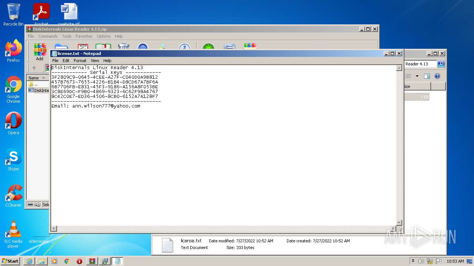Launch Skype from the desktop
This screenshot has width=474, height=266.
coord(13,160)
